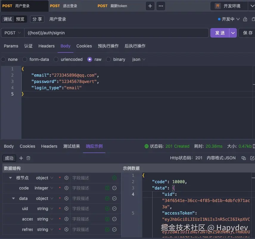The width and height of the screenshot is (255, 239).
Task: Remove the code field with minus icon
Action: click(x=114, y=188)
